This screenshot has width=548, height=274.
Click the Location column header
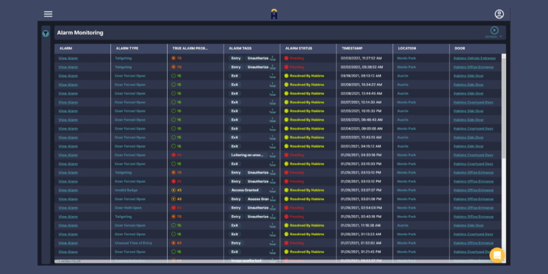click(407, 48)
